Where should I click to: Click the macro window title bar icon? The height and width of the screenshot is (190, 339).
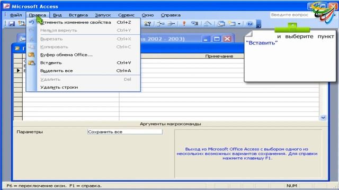(x=17, y=49)
